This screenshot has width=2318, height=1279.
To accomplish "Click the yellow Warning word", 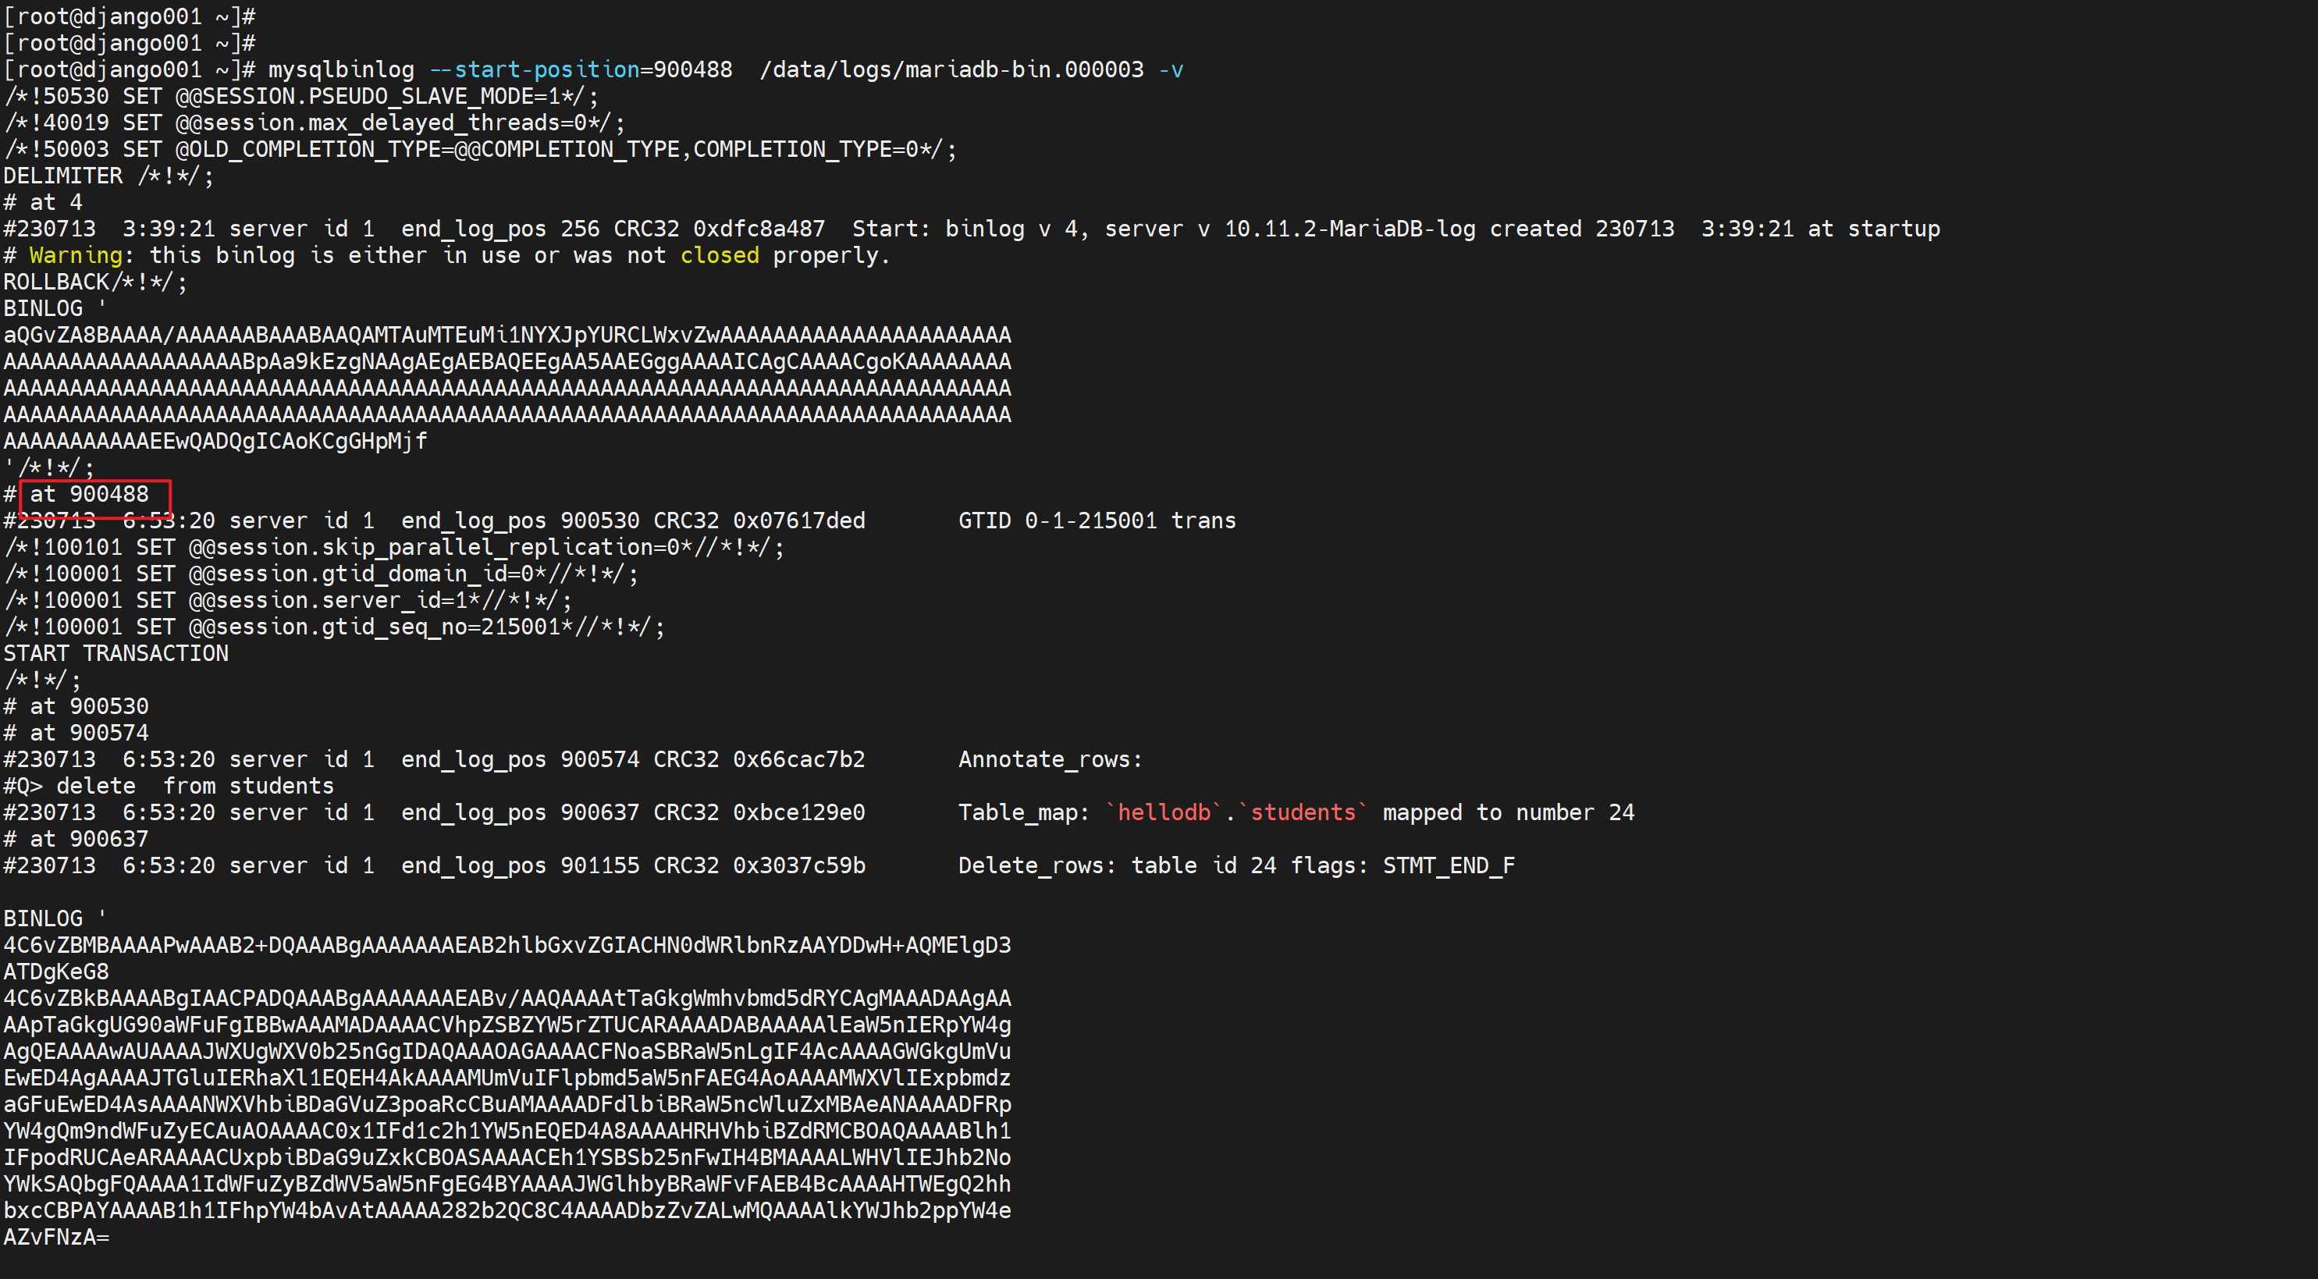I will [x=76, y=255].
